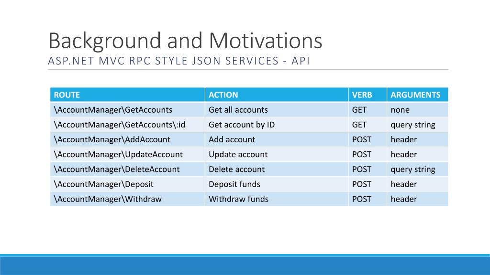The height and width of the screenshot is (275, 490).
Task: Select the \AccountManager\Withdraw route cell
Action: point(127,199)
